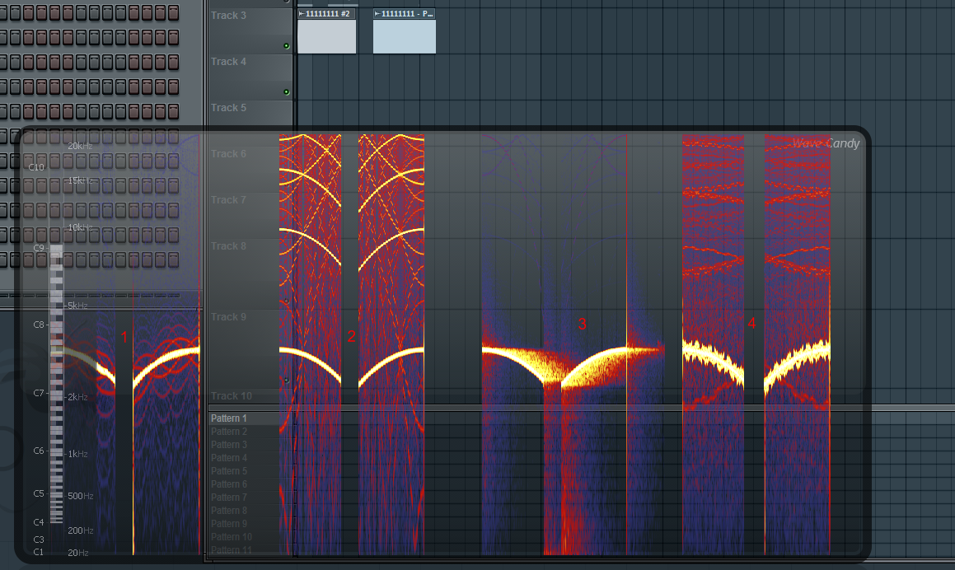The image size is (955, 570).
Task: Click the C9 note label
Action: [39, 249]
